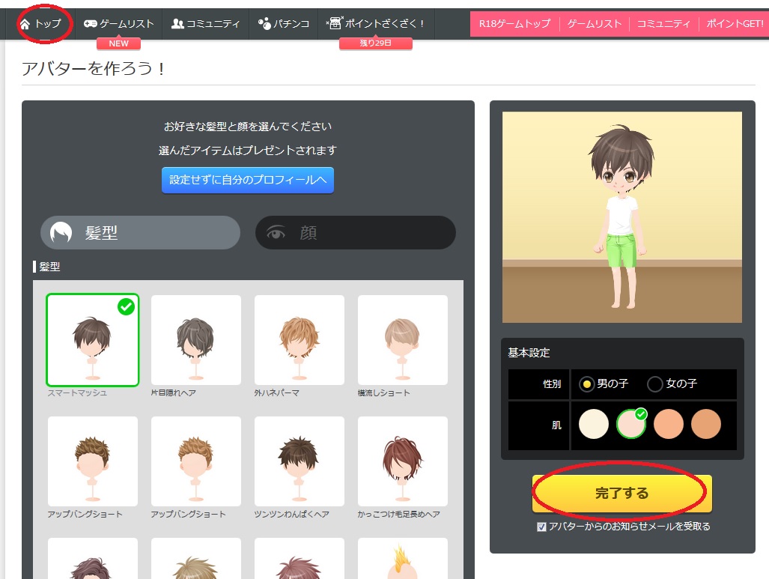
Task: Select 横流しショート hairstyle
Action: click(x=403, y=340)
